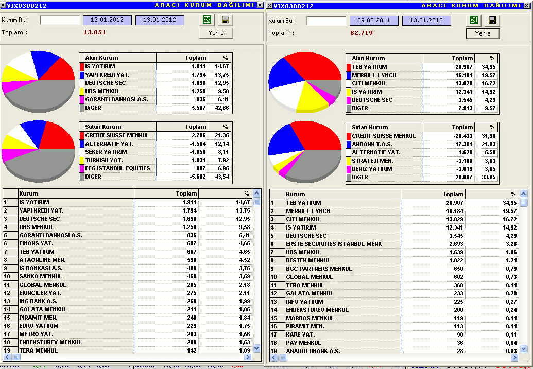Click the floppy disk save icon in left window
This screenshot has height=369, width=533.
[225, 20]
